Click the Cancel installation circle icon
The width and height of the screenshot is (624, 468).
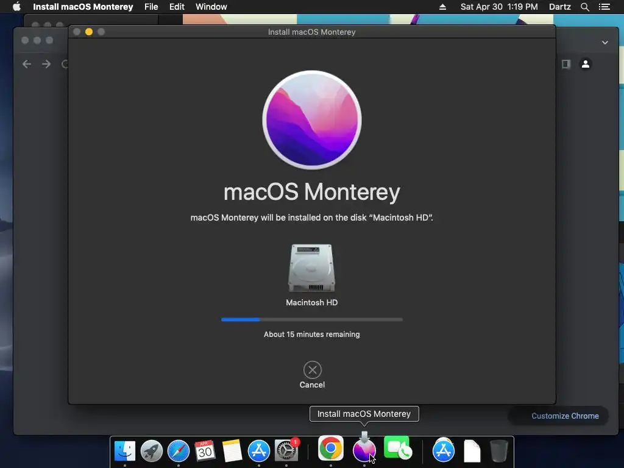click(313, 370)
